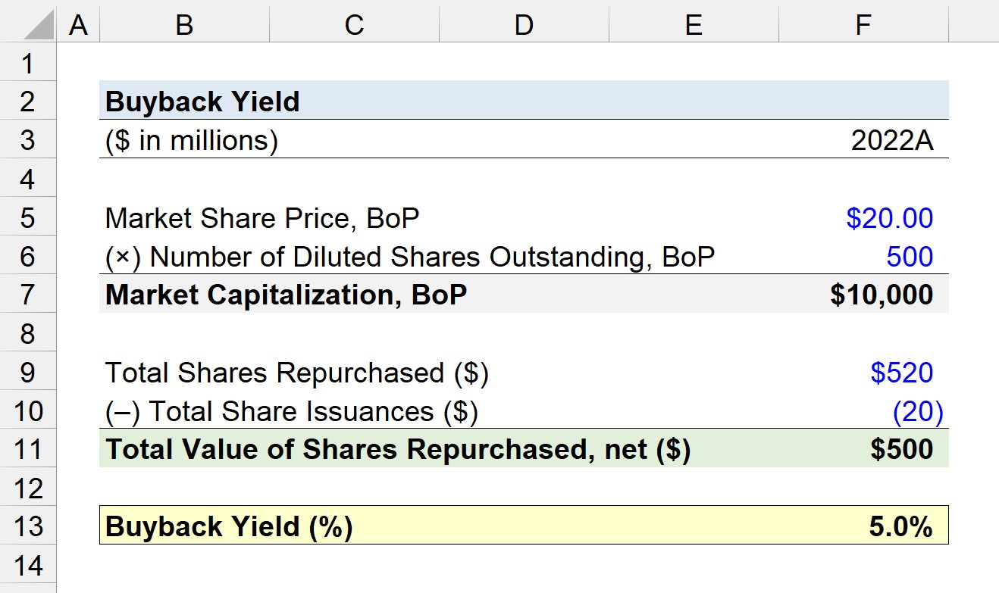This screenshot has height=593, width=999.
Task: Click the 500 diluted shares cell
Action: [x=863, y=256]
